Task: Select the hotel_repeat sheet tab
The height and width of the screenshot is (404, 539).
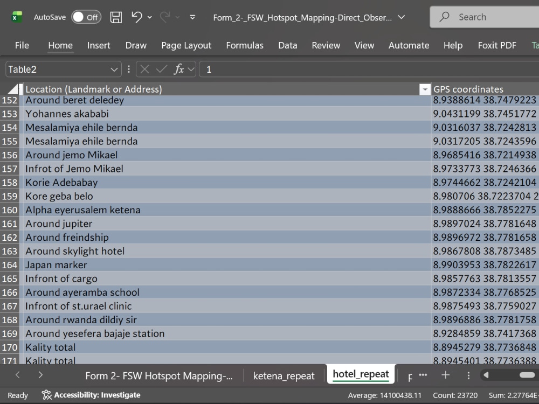Action: pos(361,374)
